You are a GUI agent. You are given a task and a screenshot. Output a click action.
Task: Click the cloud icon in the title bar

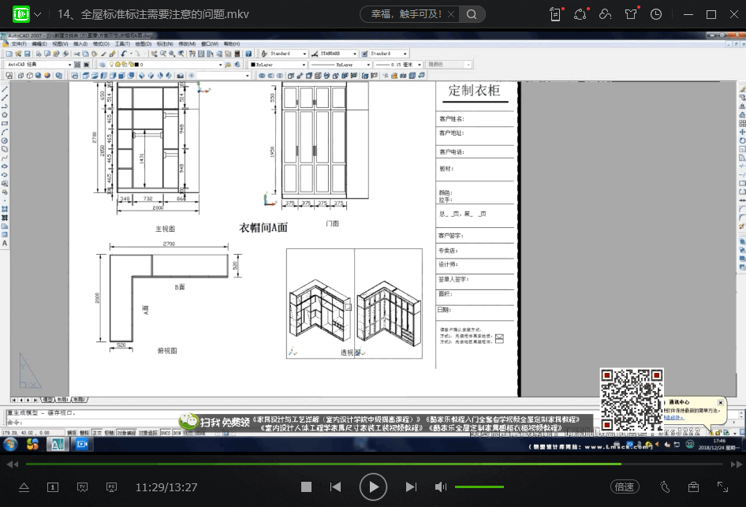click(605, 14)
